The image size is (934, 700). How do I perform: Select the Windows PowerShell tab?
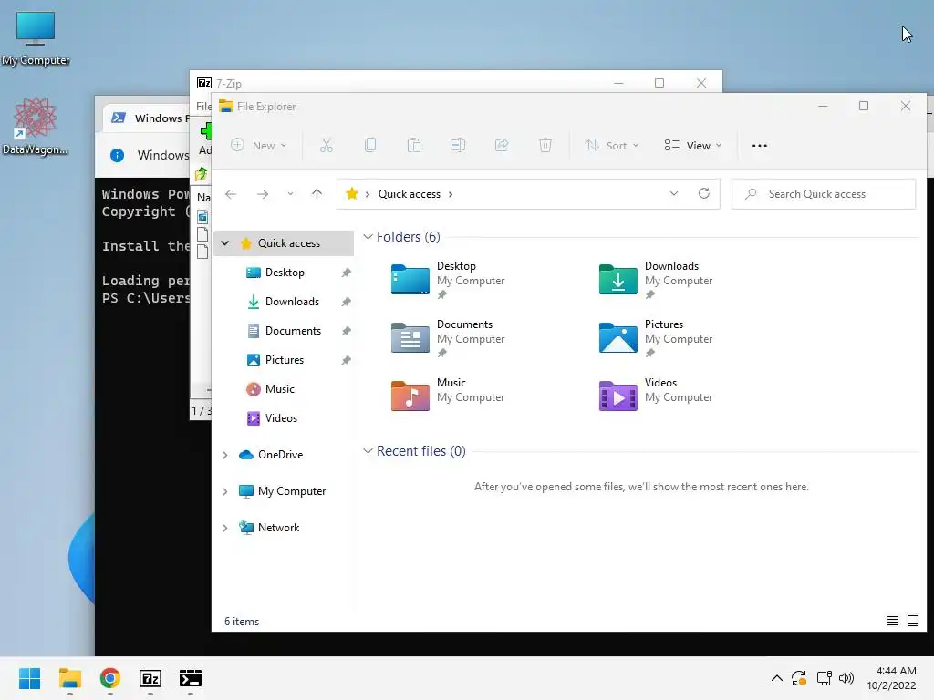[149, 118]
